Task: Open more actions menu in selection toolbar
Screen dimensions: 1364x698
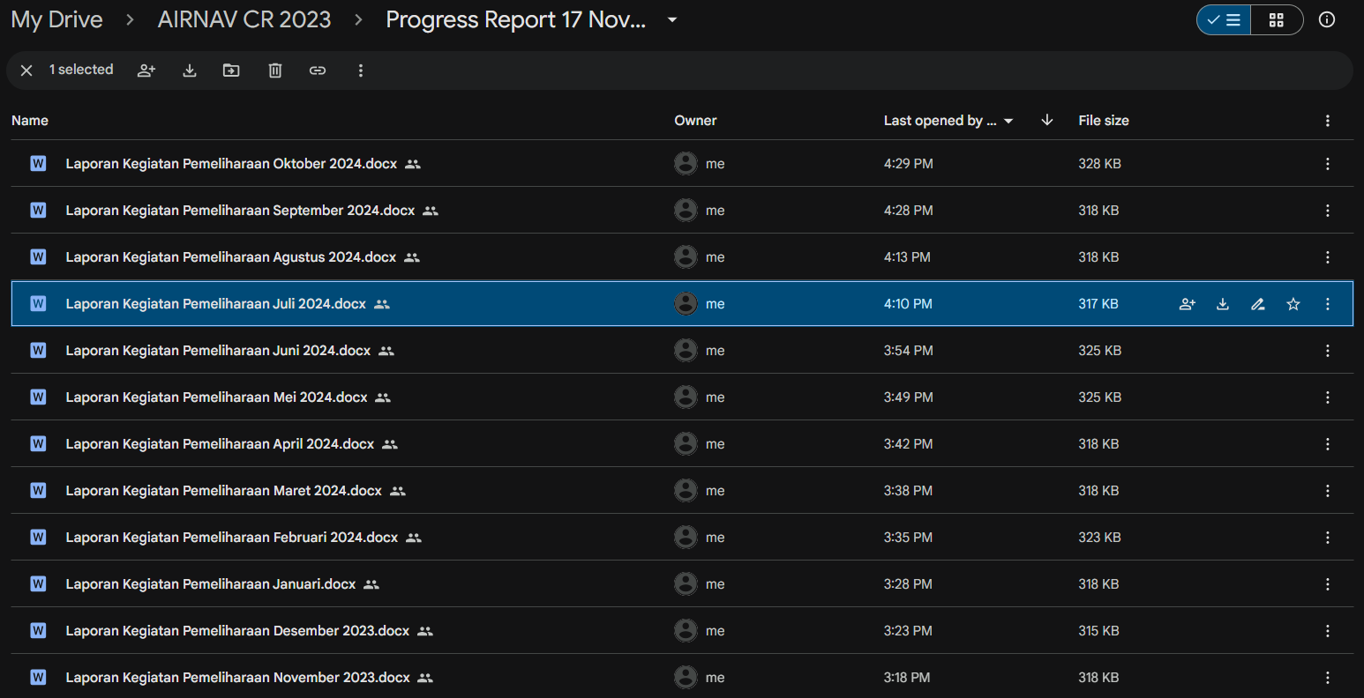Action: coord(360,71)
